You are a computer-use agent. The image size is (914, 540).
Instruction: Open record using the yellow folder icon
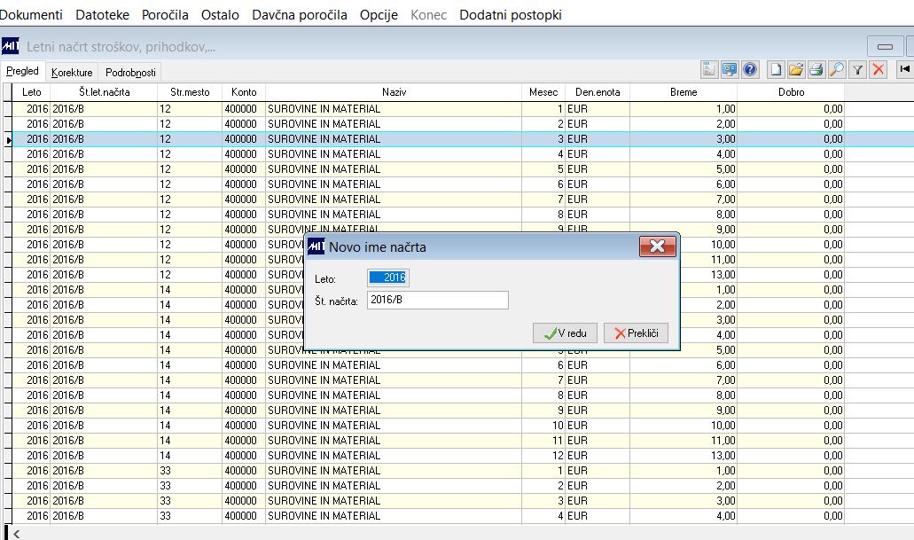pyautogui.click(x=796, y=70)
